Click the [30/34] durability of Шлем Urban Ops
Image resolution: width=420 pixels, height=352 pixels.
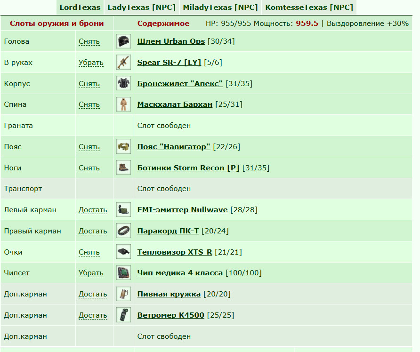(x=221, y=41)
